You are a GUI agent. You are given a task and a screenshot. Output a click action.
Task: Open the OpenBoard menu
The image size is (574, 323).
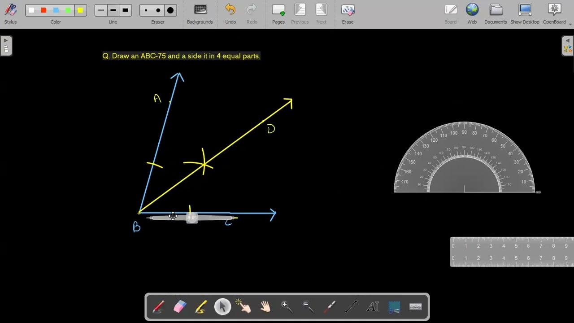click(555, 14)
